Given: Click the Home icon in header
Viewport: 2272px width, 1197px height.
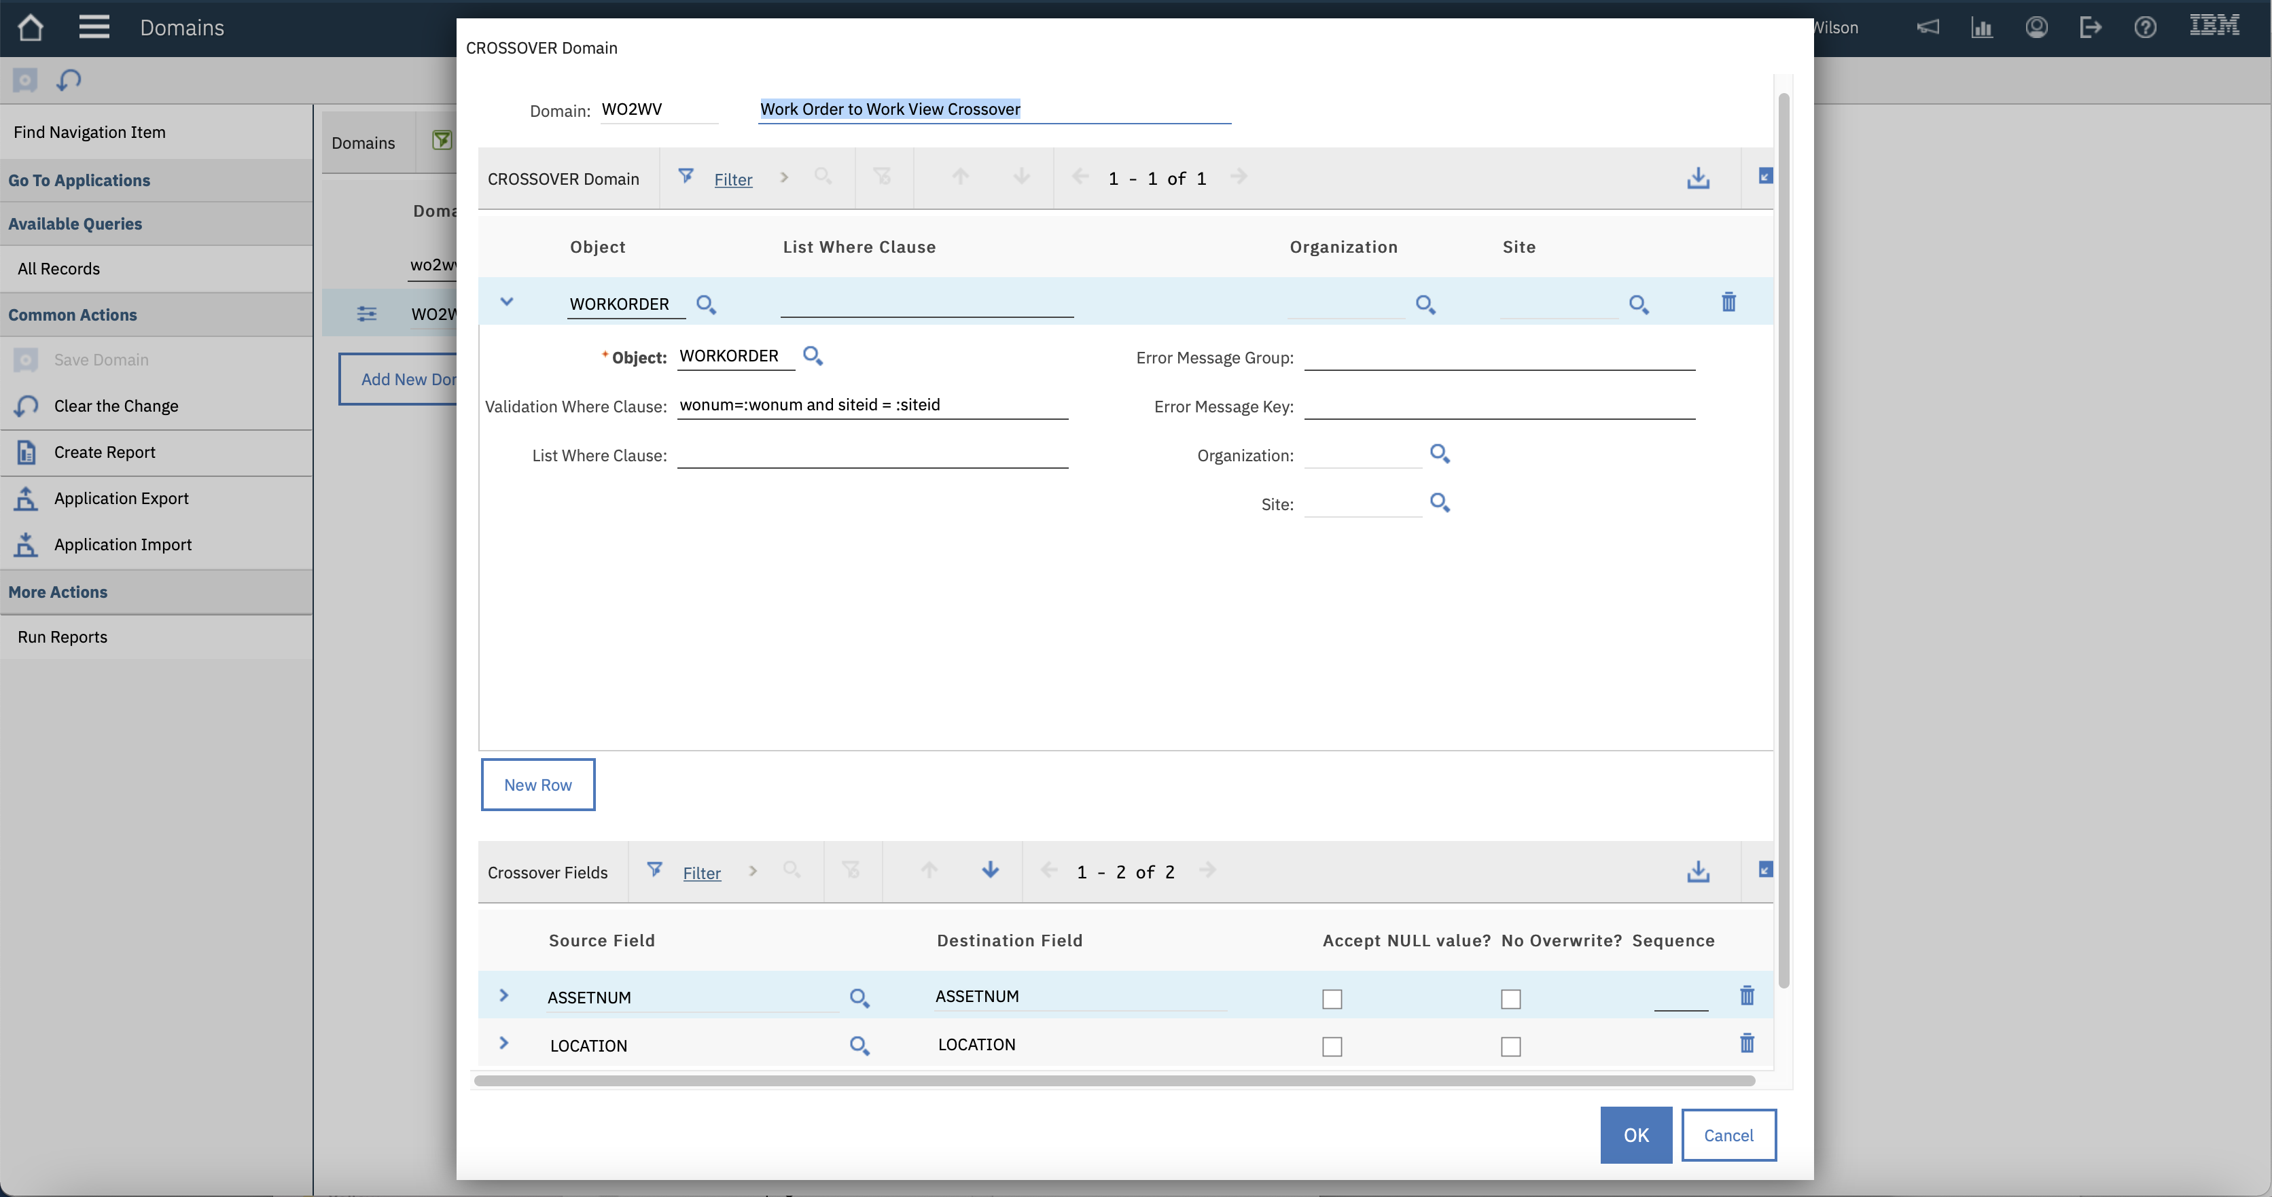Looking at the screenshot, I should click(30, 27).
